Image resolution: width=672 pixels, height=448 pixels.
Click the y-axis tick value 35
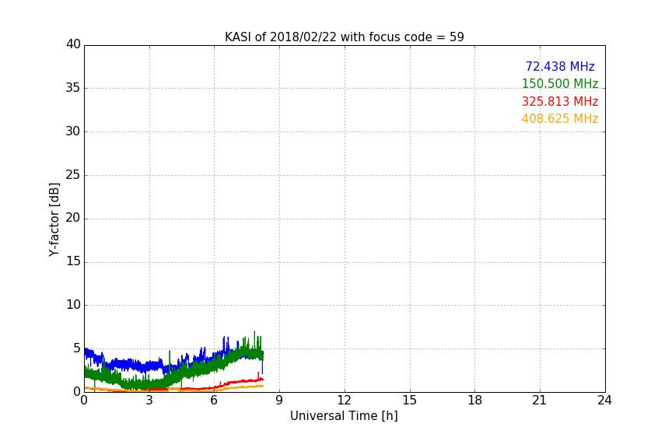click(73, 88)
